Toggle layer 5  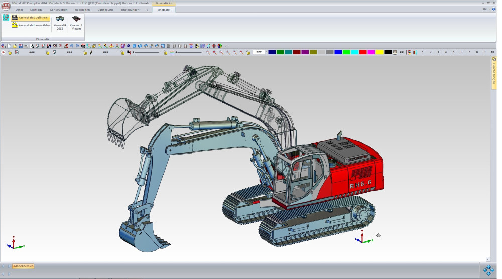click(454, 52)
